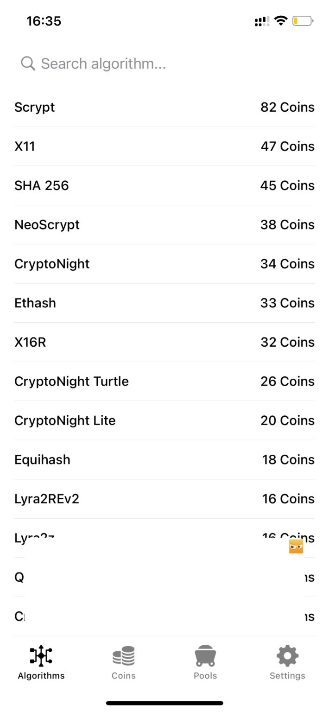View the Equihash coin list
This screenshot has height=712, width=329.
tap(164, 459)
